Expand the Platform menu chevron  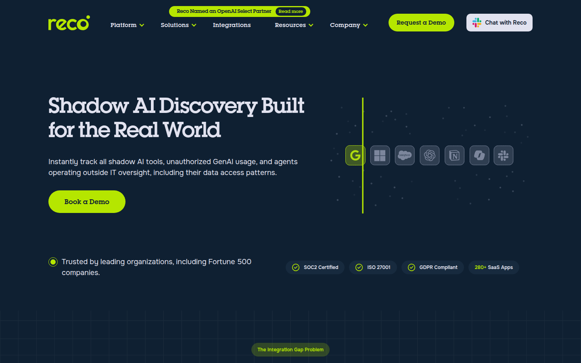click(142, 25)
